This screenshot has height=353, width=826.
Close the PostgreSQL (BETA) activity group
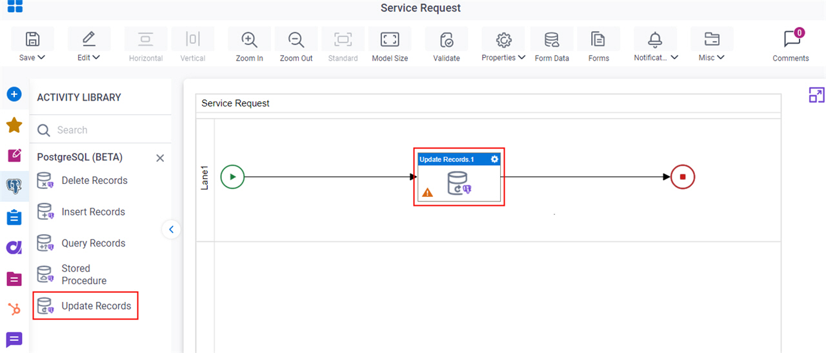point(160,158)
